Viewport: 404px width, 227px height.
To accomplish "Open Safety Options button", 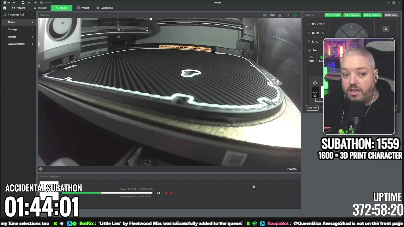I will (x=372, y=15).
